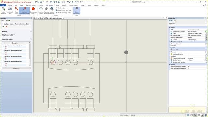This screenshot has height=117, width=208.
Task: Click the New circuit ribbon icon
Action: (17, 11)
